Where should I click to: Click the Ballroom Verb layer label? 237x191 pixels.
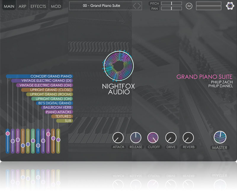pos(57,108)
